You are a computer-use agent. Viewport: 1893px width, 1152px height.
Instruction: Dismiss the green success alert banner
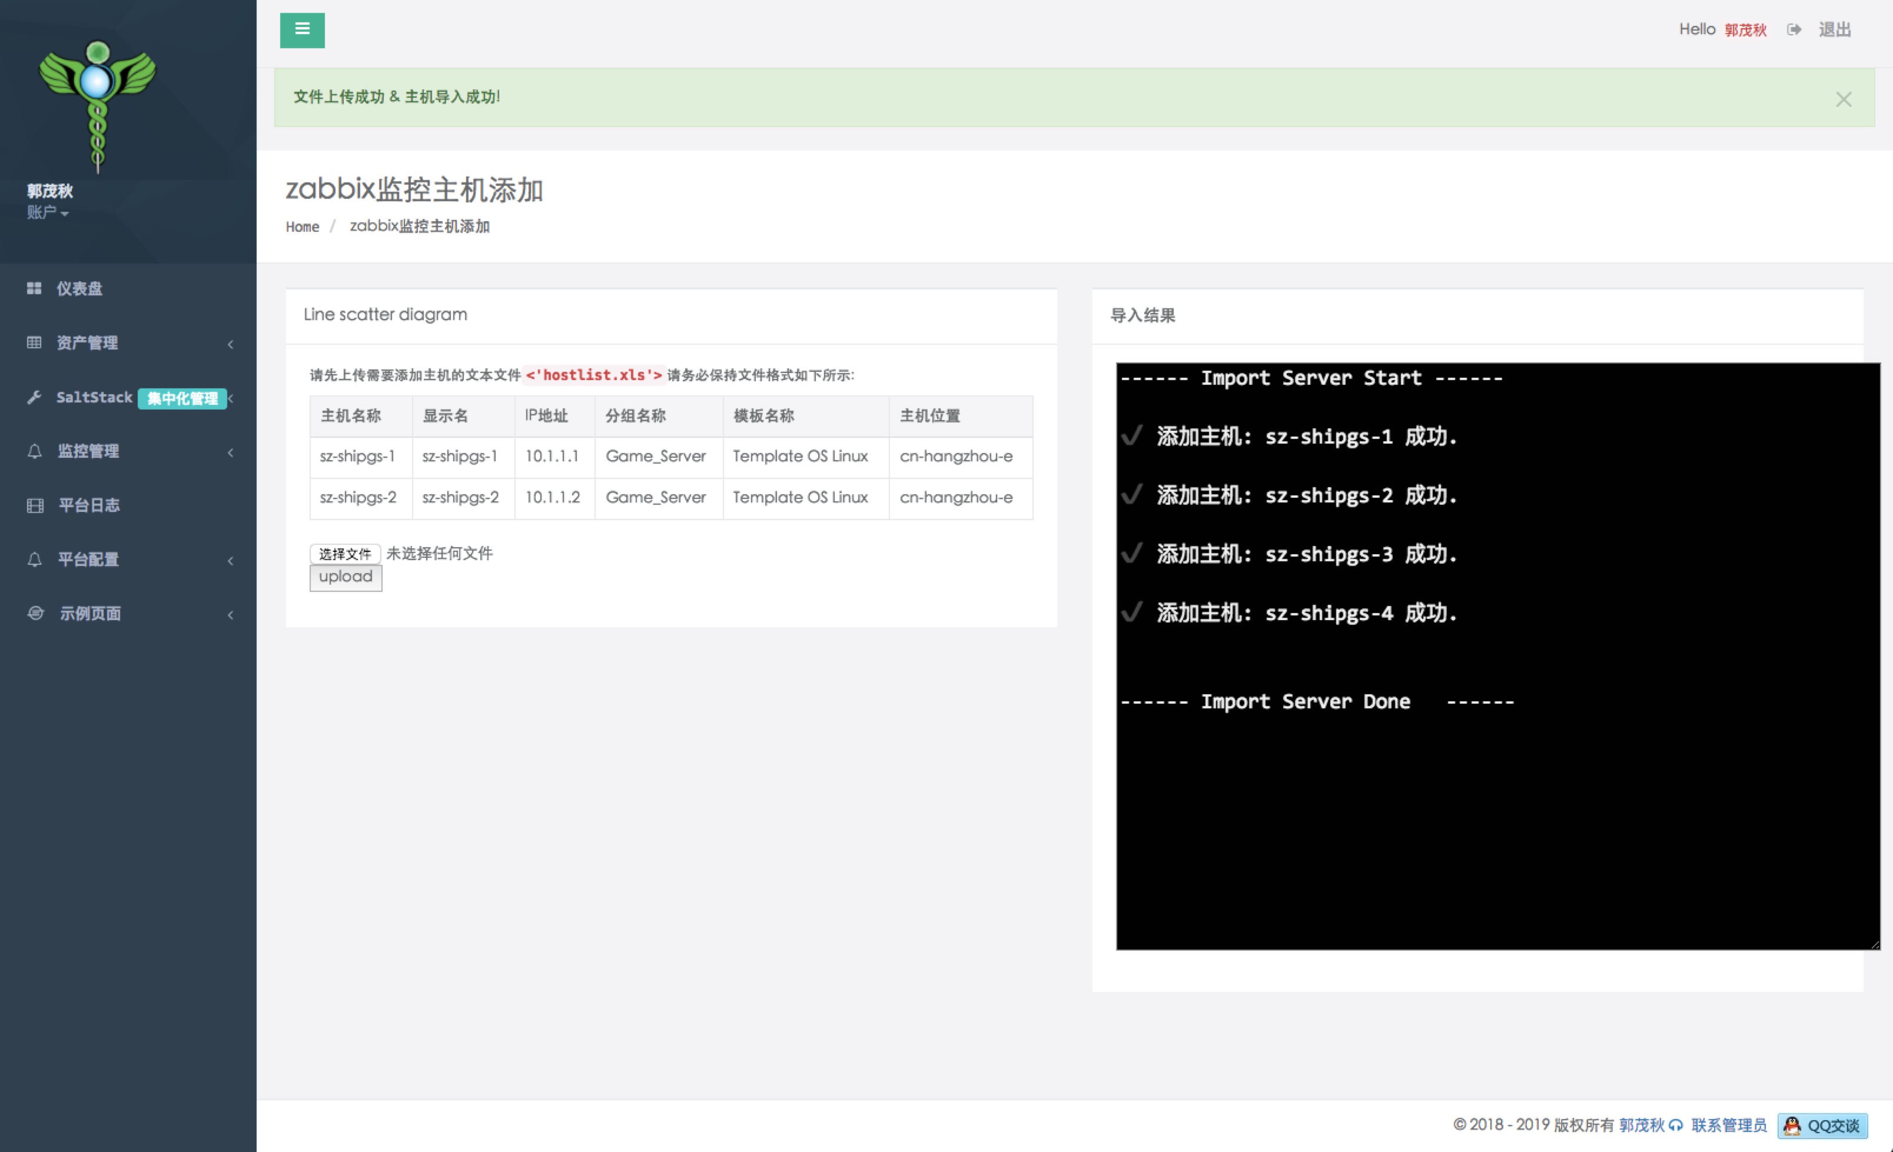click(x=1843, y=99)
